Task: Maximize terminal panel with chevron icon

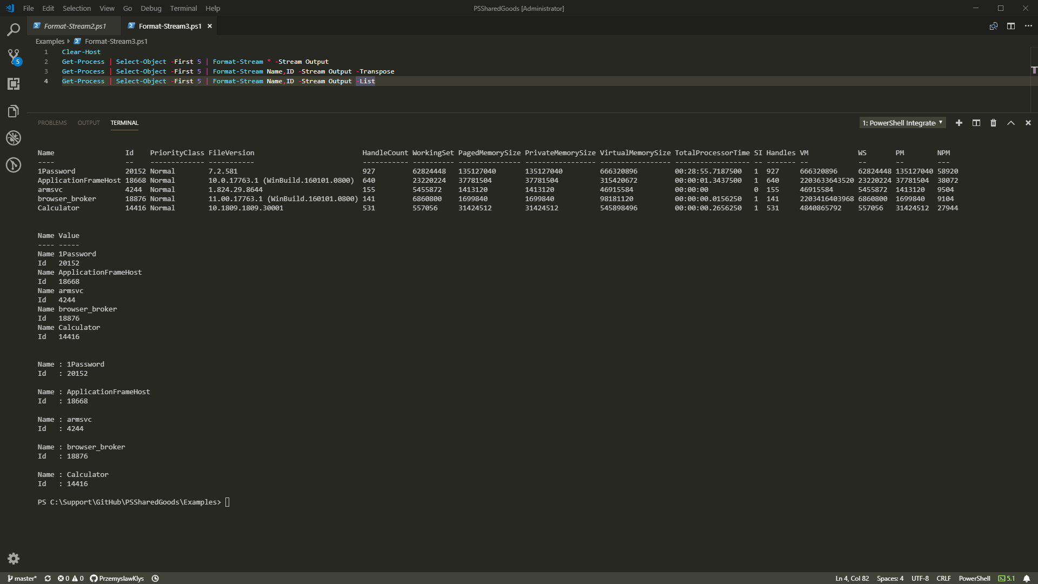Action: coord(1010,123)
